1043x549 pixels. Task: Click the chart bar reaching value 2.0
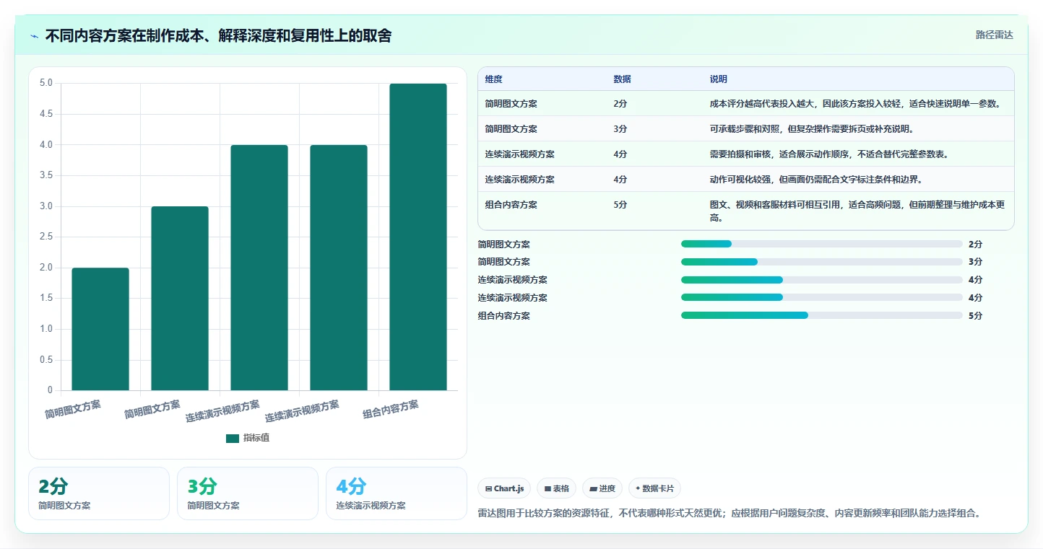[100, 329]
